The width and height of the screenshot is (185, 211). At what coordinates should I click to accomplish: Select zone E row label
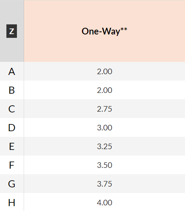pos(12,146)
